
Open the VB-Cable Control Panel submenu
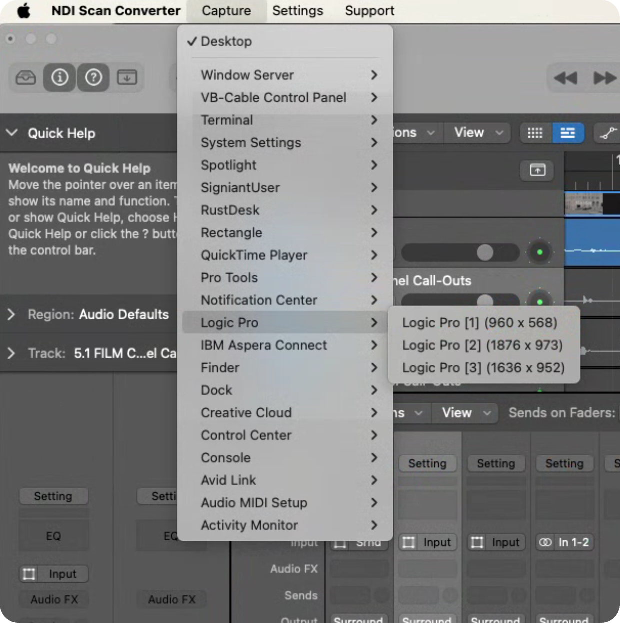pos(285,97)
